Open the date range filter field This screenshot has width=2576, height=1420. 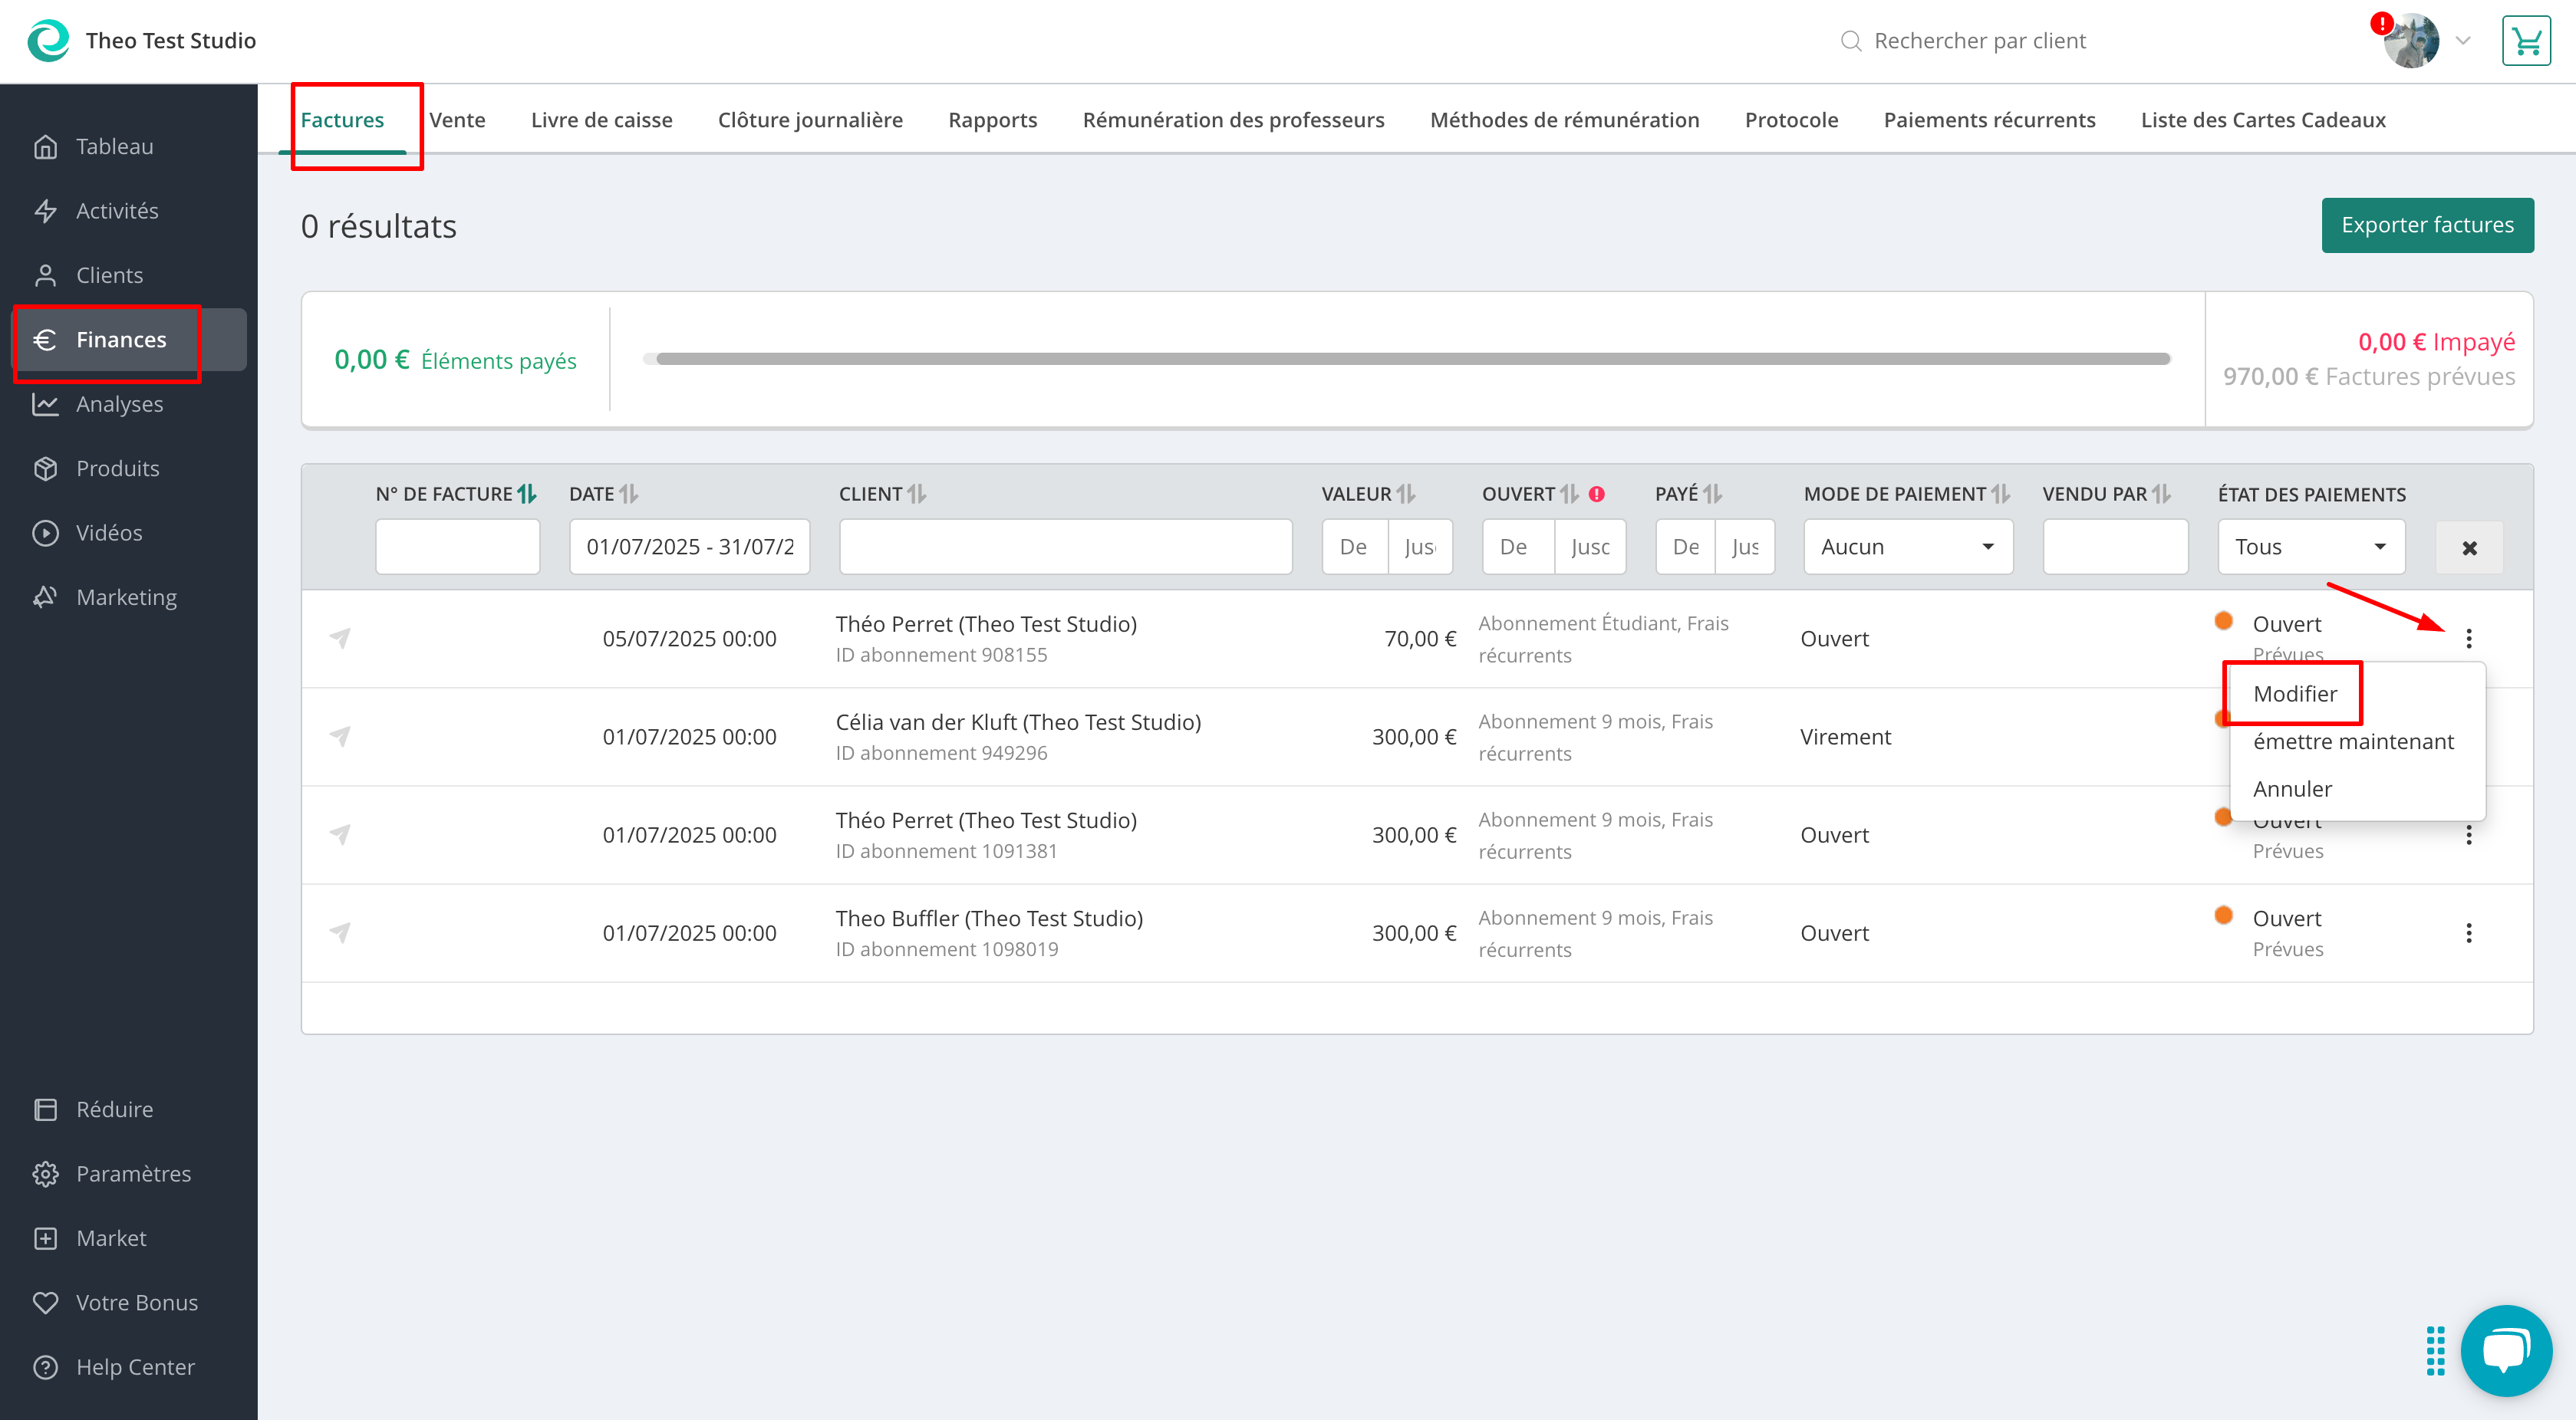click(689, 547)
